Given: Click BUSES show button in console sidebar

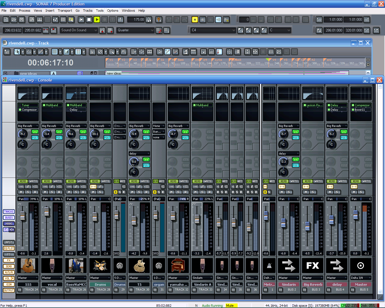Looking at the screenshot, I should [9, 218].
